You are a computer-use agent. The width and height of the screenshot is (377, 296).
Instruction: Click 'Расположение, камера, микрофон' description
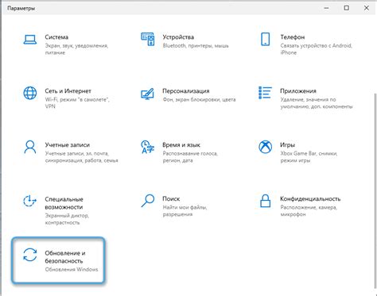pyautogui.click(x=309, y=210)
